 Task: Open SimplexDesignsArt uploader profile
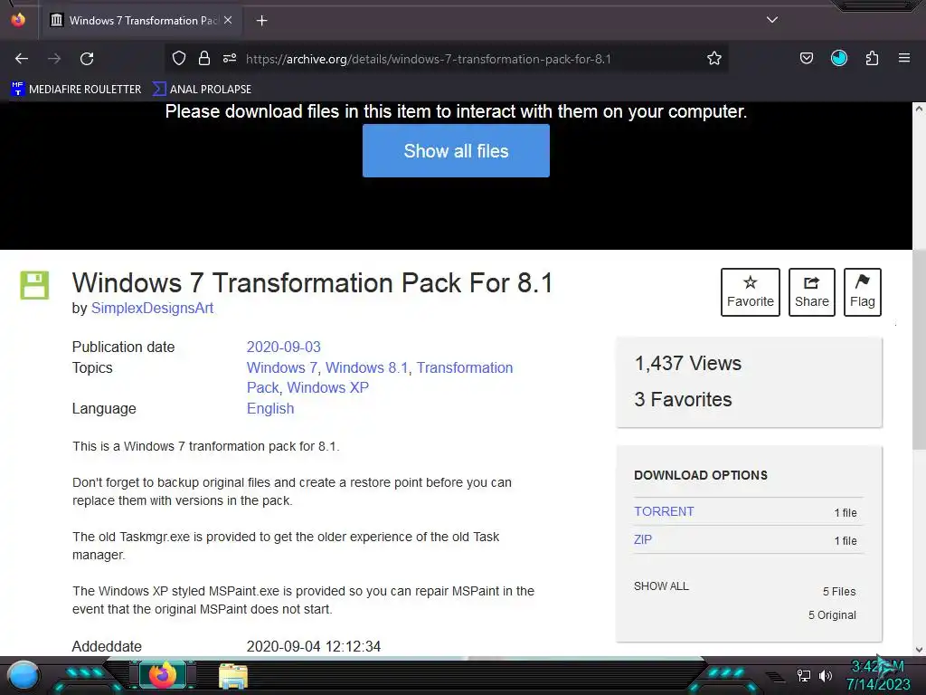152,308
